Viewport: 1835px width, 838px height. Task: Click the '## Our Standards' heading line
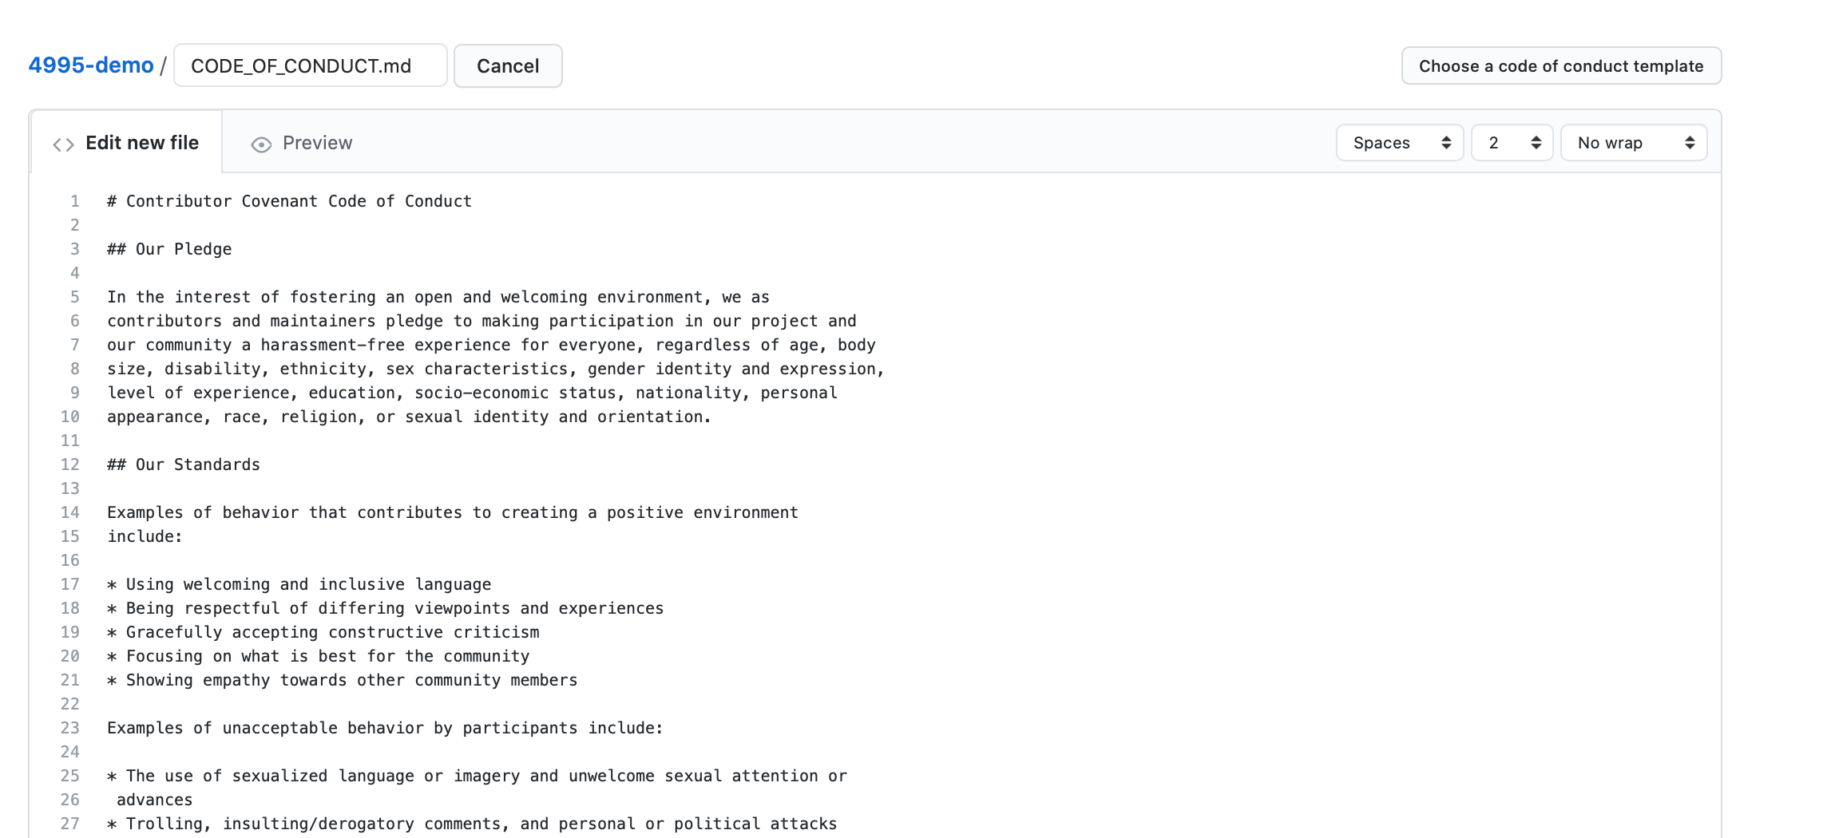[184, 464]
